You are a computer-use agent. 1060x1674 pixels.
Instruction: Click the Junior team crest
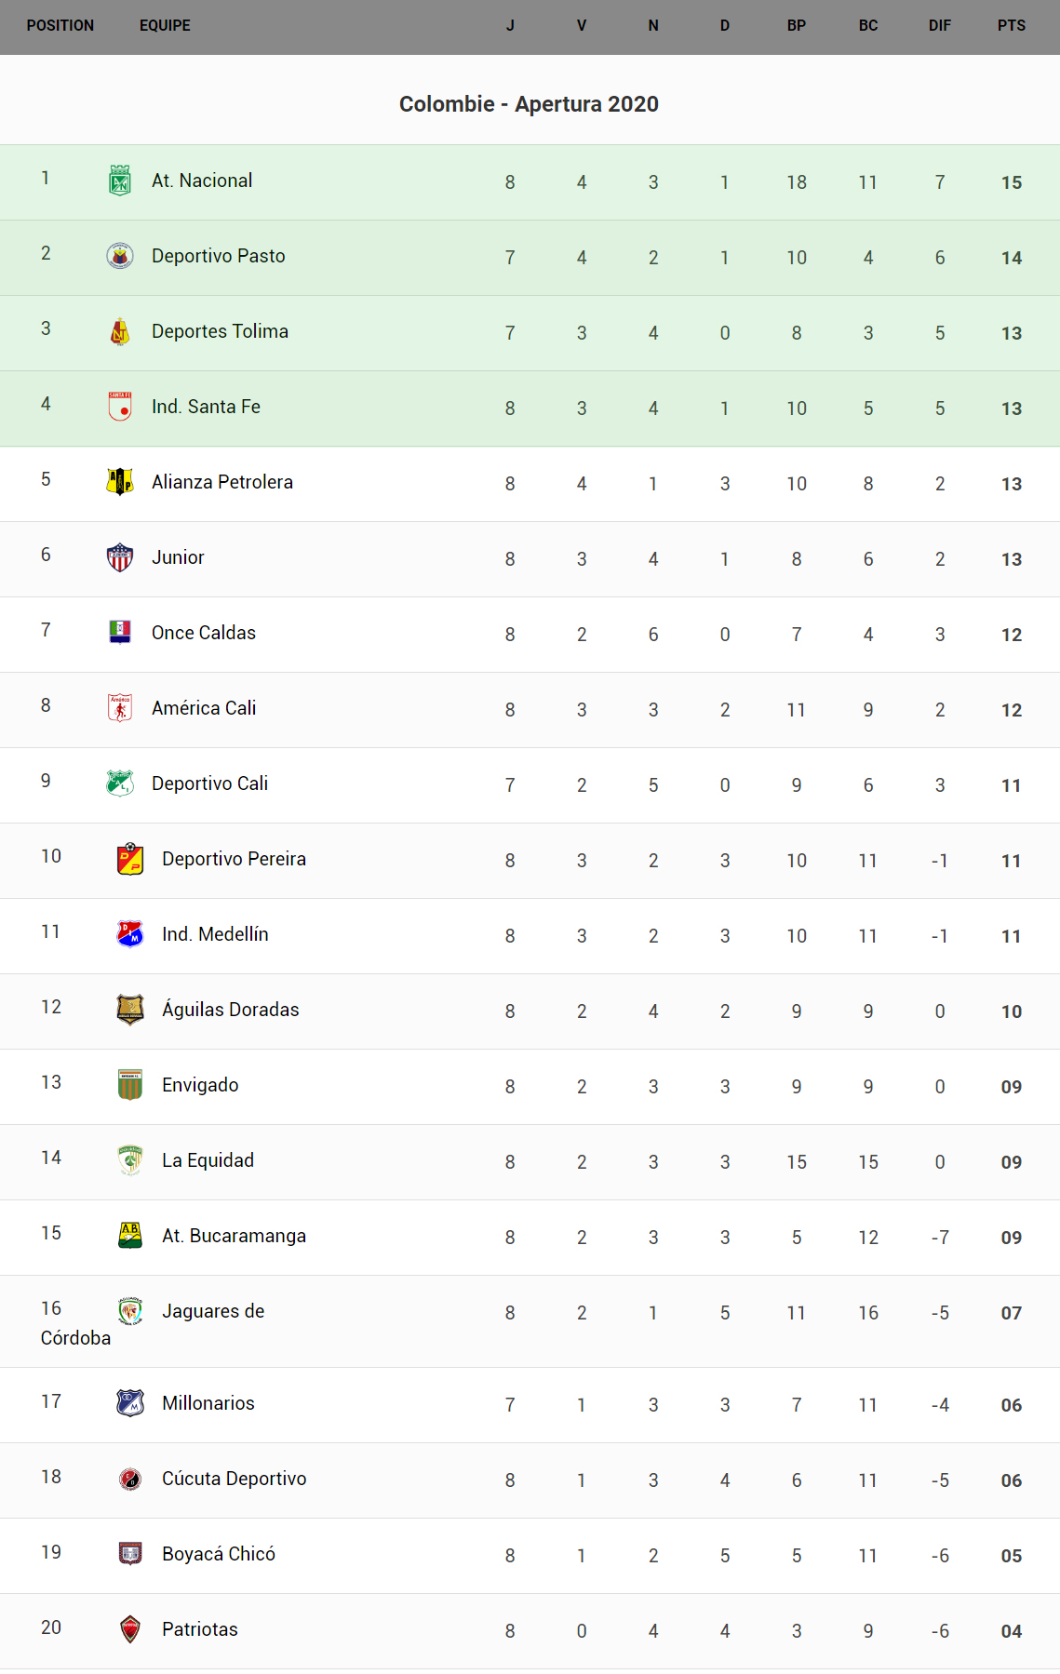click(120, 557)
